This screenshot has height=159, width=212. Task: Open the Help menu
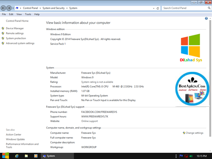37,14
